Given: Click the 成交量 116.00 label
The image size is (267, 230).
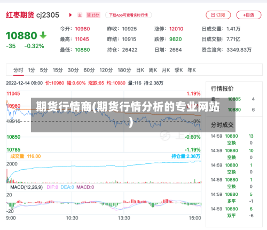Looking at the screenshot, I should pos(26,156).
